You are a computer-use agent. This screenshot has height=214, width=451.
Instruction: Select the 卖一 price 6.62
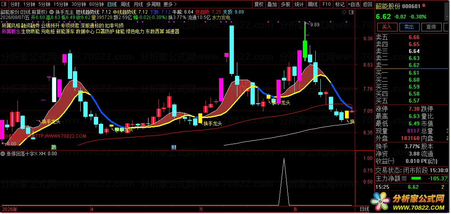414,65
